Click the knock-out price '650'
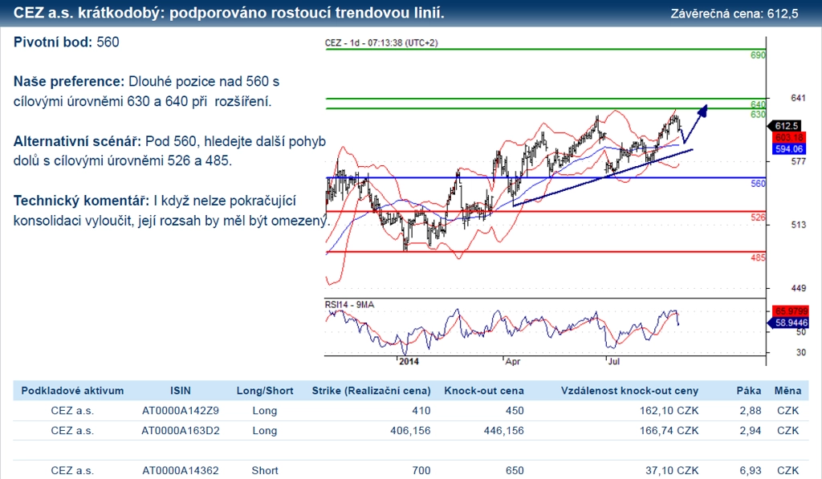 [515, 471]
